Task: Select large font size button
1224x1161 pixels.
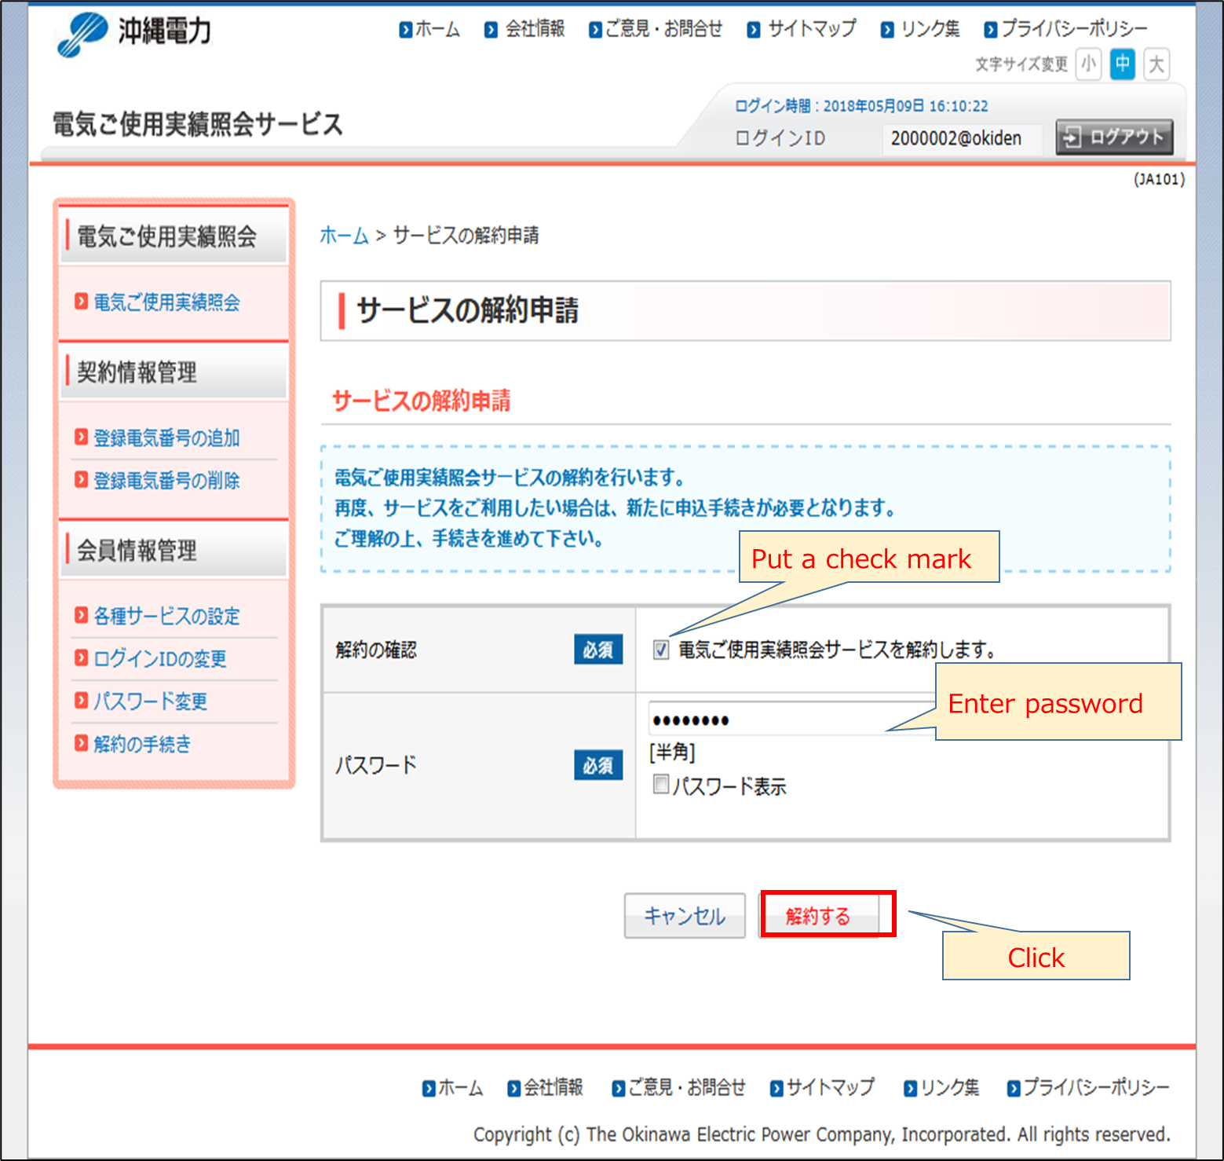Action: (x=1156, y=64)
